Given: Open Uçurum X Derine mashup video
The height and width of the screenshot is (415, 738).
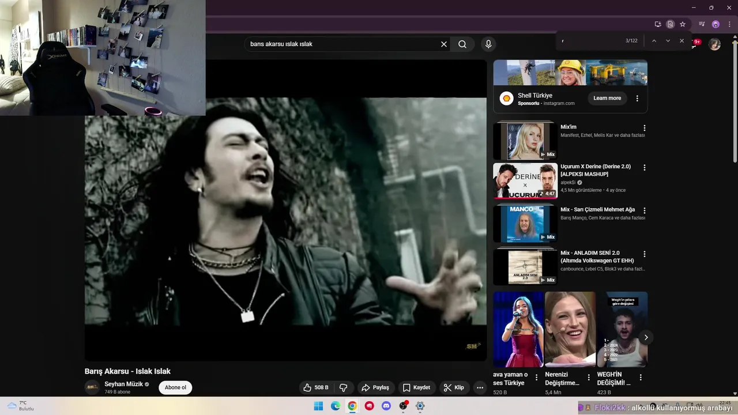Looking at the screenshot, I should point(525,181).
